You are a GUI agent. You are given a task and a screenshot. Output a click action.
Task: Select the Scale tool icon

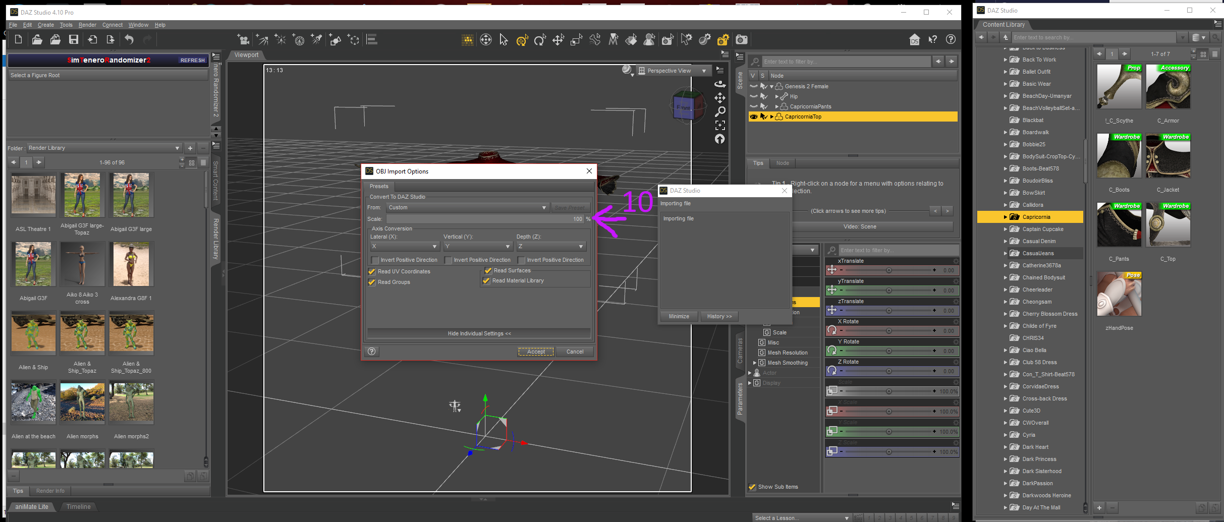(x=576, y=39)
